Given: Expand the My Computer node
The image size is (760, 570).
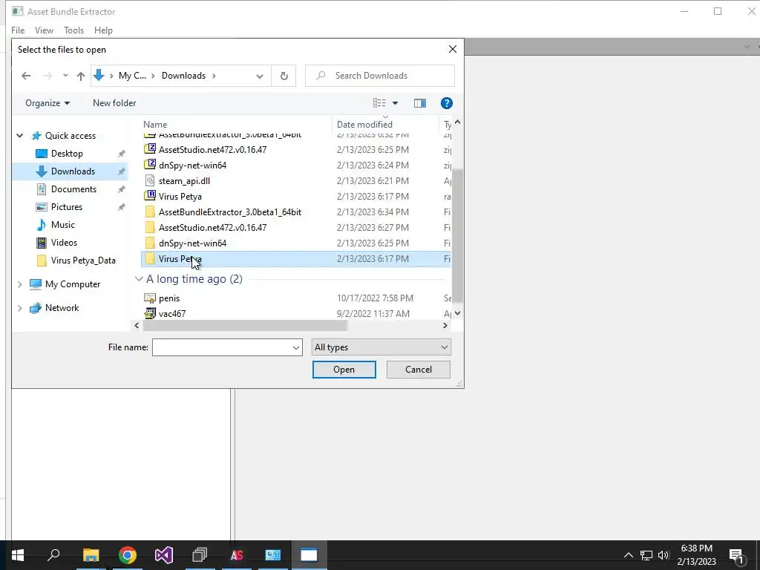Looking at the screenshot, I should 20,284.
